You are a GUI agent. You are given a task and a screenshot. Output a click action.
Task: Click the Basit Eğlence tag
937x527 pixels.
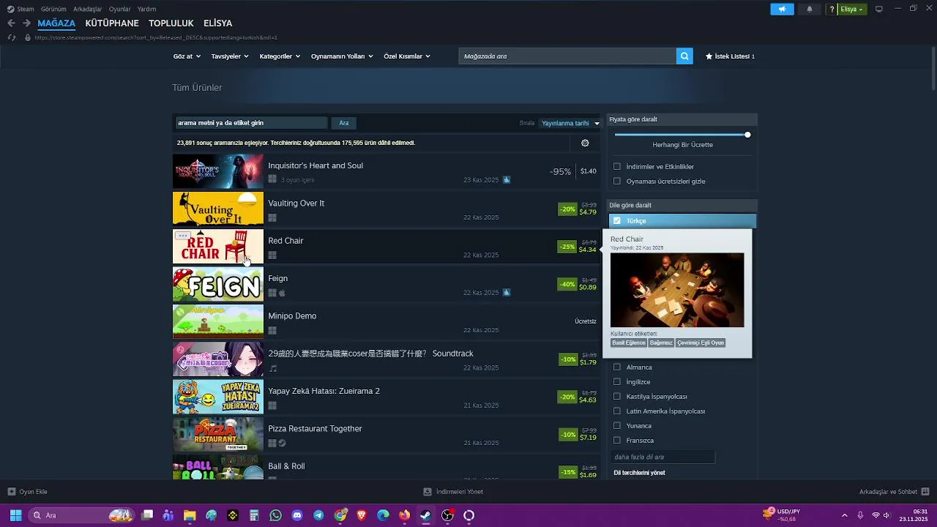pyautogui.click(x=629, y=343)
